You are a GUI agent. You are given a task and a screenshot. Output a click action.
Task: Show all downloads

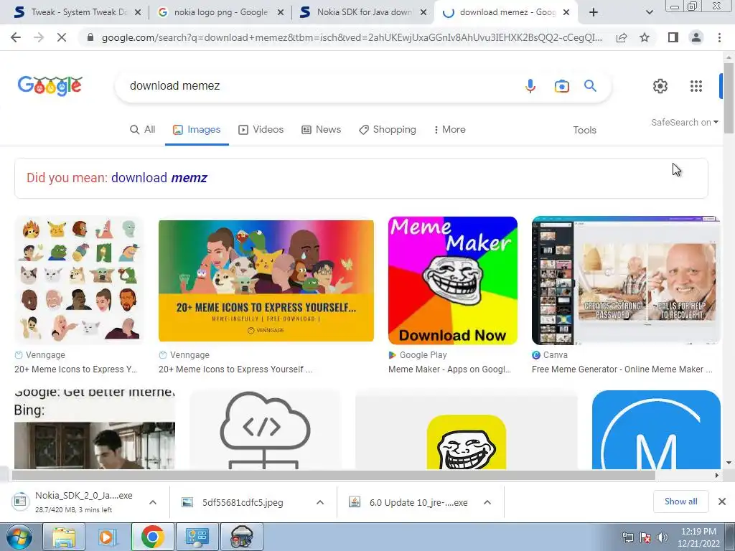[680, 501]
